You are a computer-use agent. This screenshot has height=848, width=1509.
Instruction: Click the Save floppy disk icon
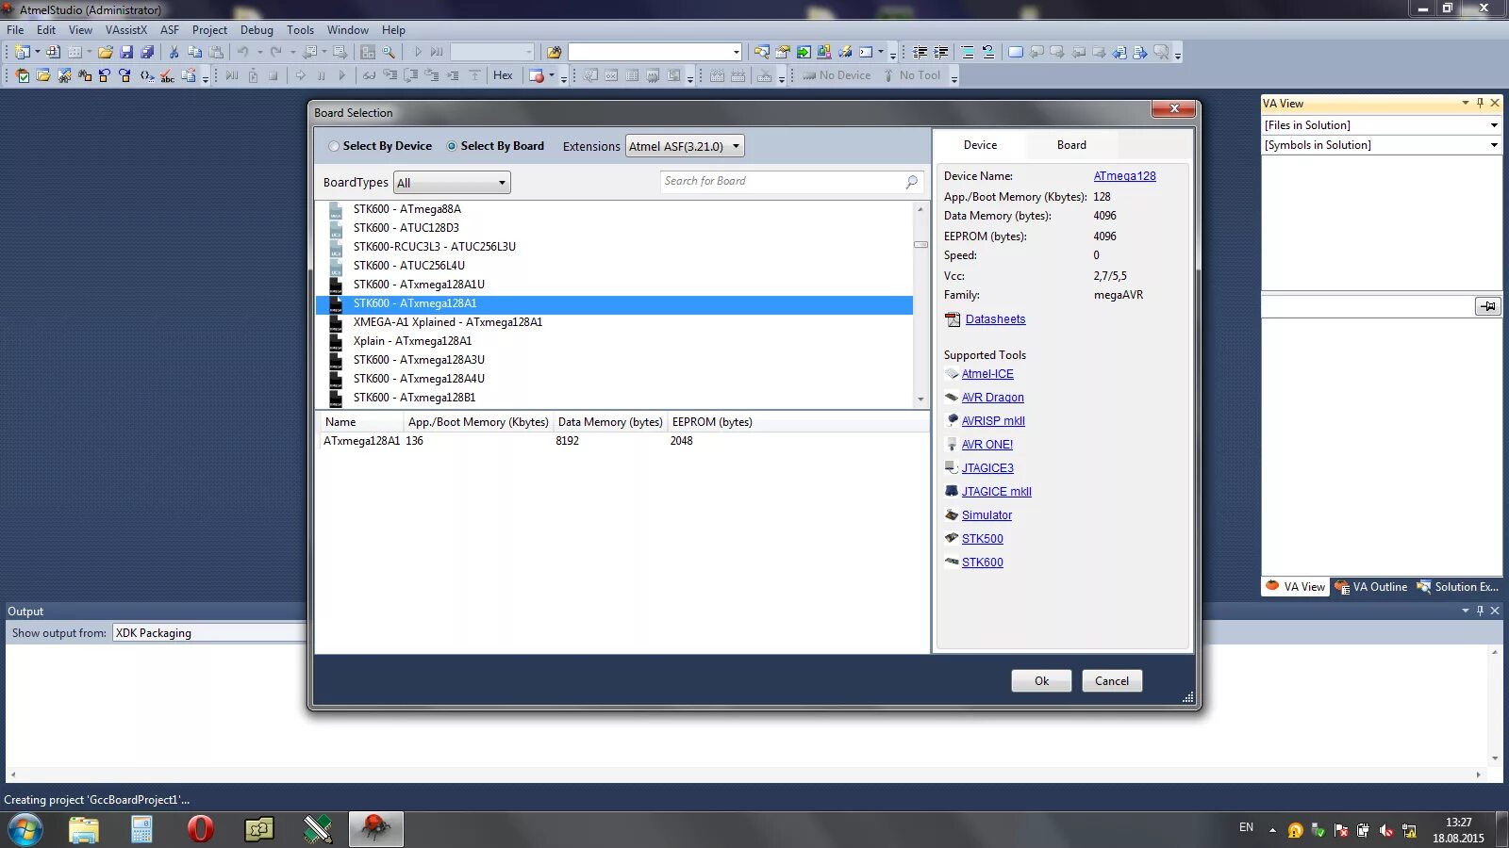126,53
